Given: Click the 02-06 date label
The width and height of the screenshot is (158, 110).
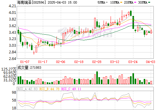Looking at the screenshot, I should [x=60, y=62].
